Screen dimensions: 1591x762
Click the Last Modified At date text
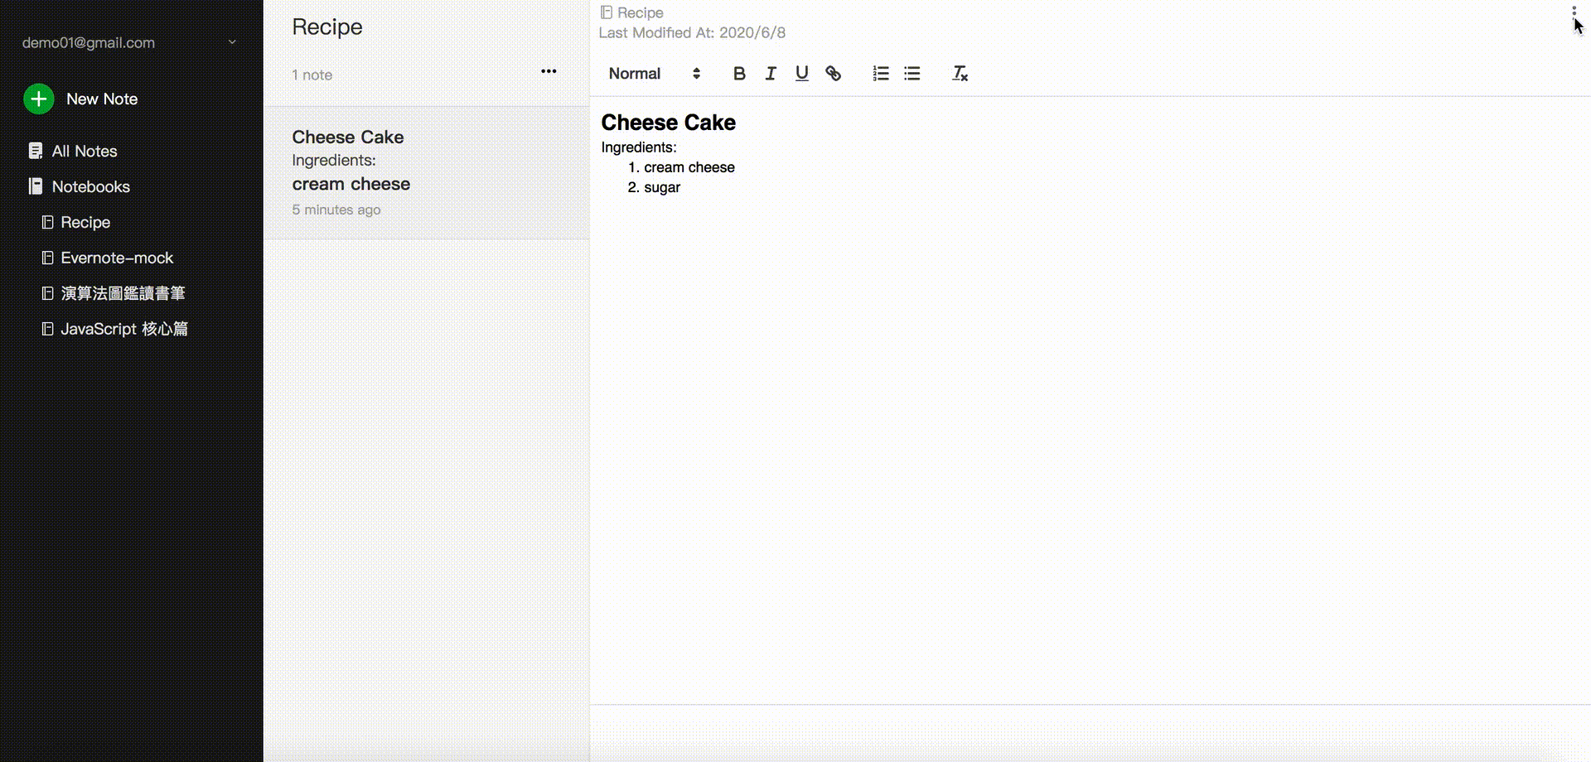click(692, 32)
